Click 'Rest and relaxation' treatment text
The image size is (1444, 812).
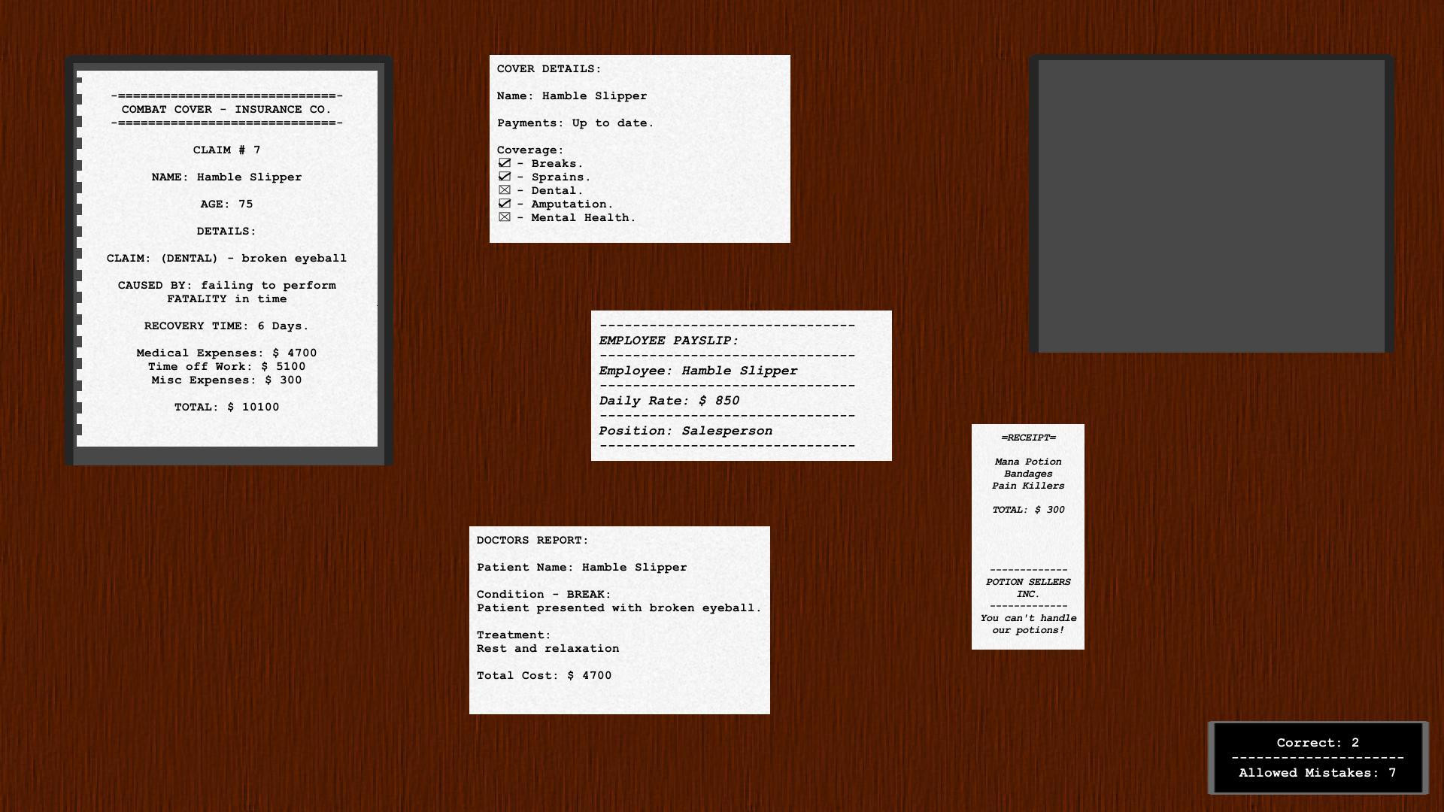pyautogui.click(x=548, y=648)
